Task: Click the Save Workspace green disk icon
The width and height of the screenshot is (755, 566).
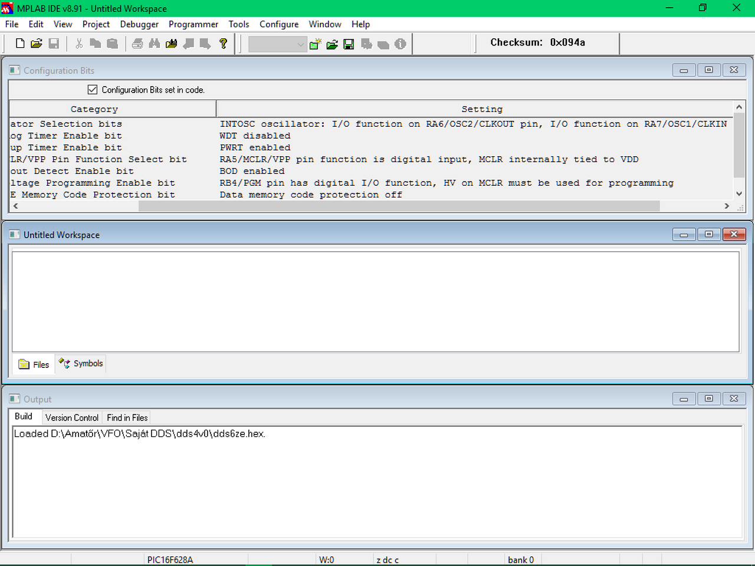Action: [349, 44]
